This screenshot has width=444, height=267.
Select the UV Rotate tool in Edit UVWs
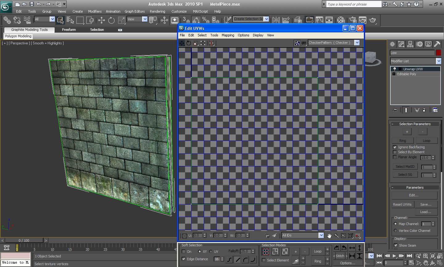pyautogui.click(x=189, y=43)
